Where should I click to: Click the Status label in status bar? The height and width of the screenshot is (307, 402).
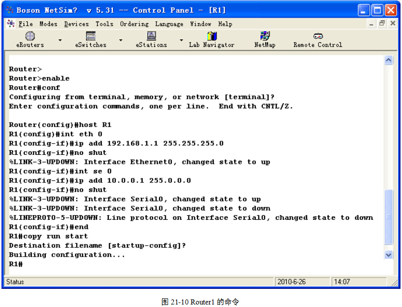tap(15, 282)
